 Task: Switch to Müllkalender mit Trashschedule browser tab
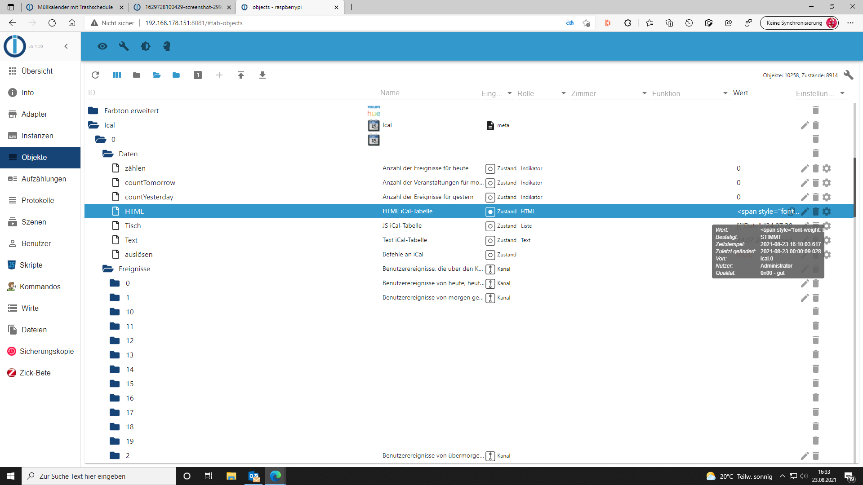(75, 7)
